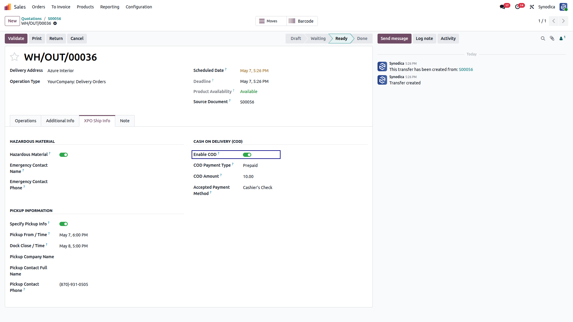Open the COD Payment Type dropdown showing Prepaid
The image size is (573, 322).
tap(305, 165)
